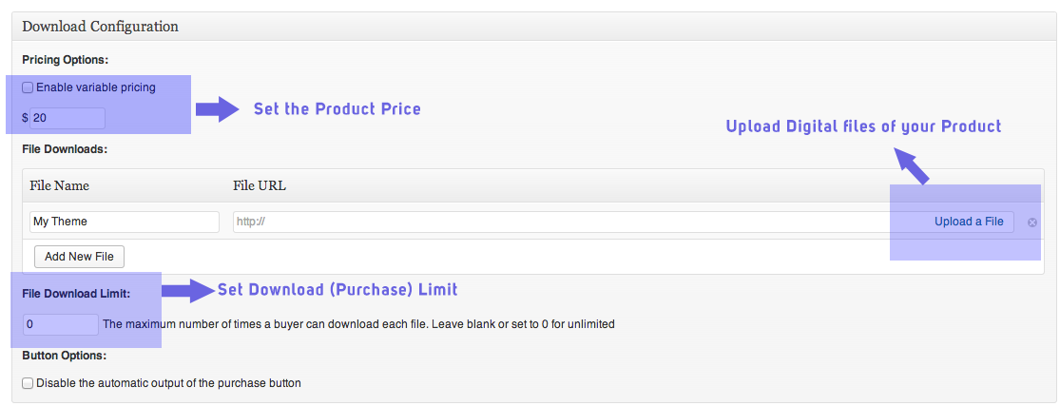Viewport: 1060px width, 406px height.
Task: Click Upload a File button
Action: [x=969, y=222]
